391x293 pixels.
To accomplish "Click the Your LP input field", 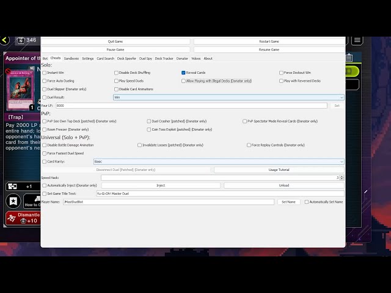I will tap(191, 106).
